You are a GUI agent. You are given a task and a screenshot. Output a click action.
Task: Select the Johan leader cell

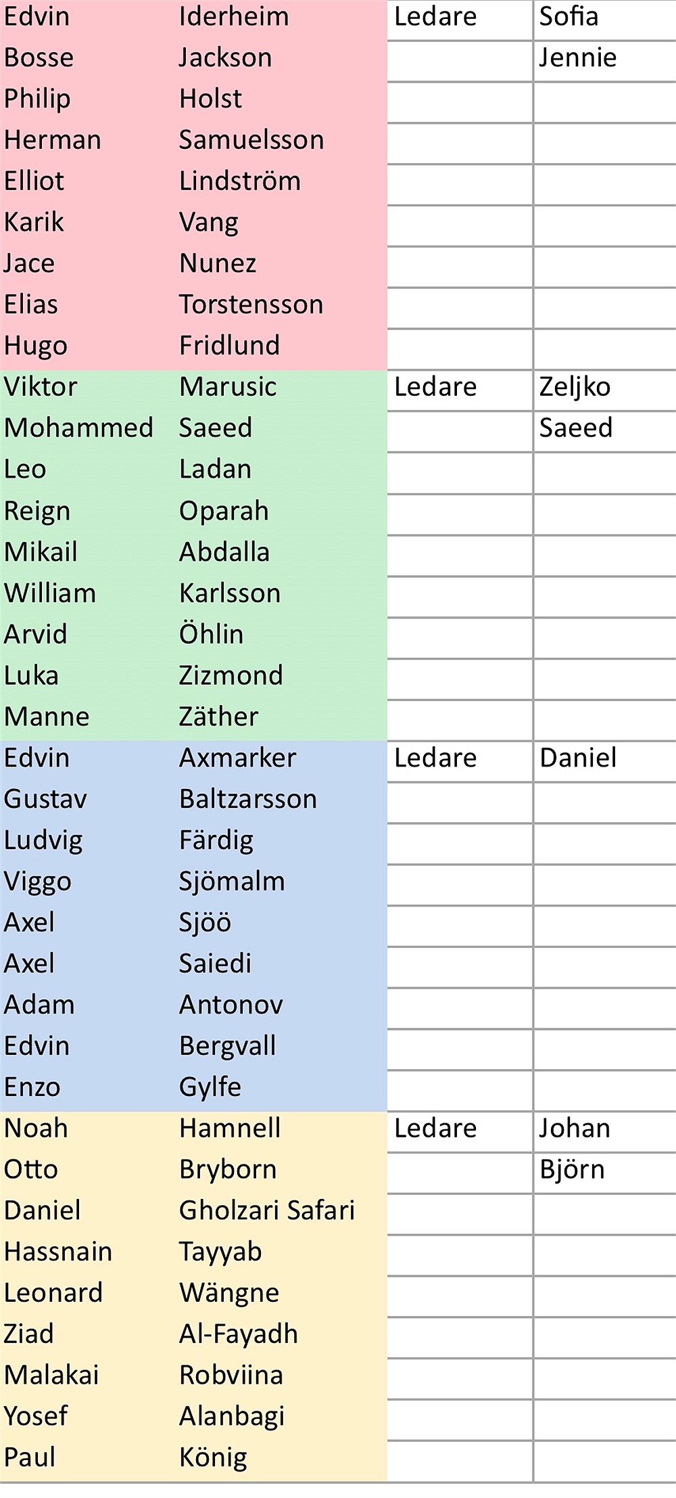(x=575, y=1129)
